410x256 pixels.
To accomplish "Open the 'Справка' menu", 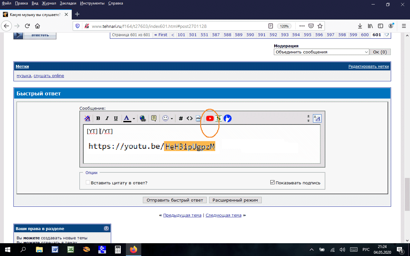I will (116, 3).
